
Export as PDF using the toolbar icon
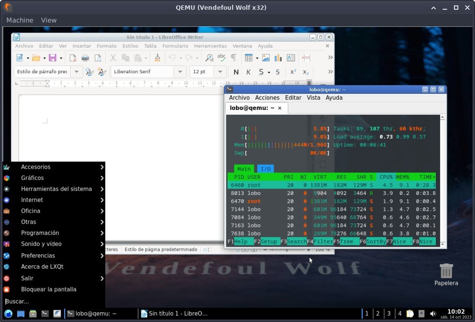pos(72,58)
